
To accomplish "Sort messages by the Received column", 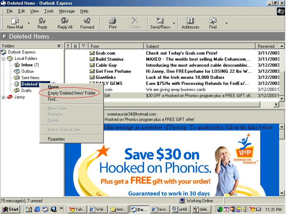I will (267, 46).
